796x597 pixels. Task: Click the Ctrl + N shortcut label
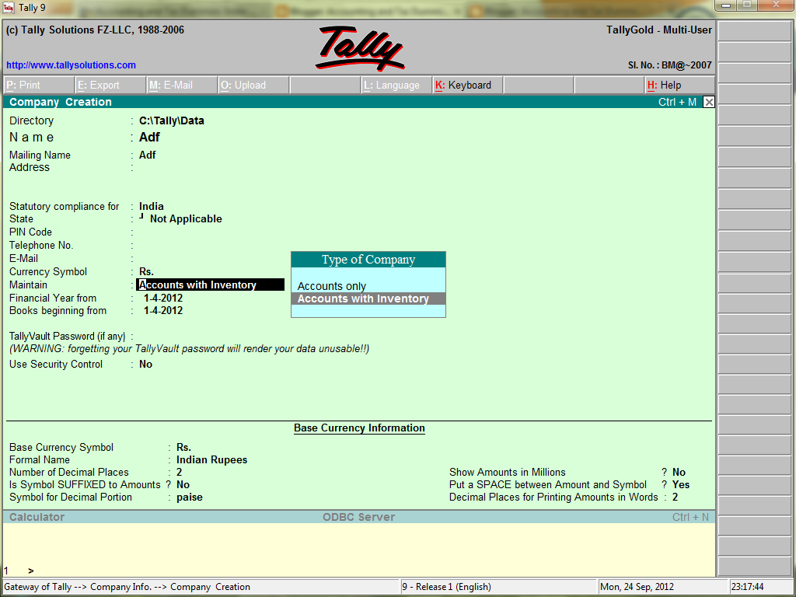pos(690,517)
